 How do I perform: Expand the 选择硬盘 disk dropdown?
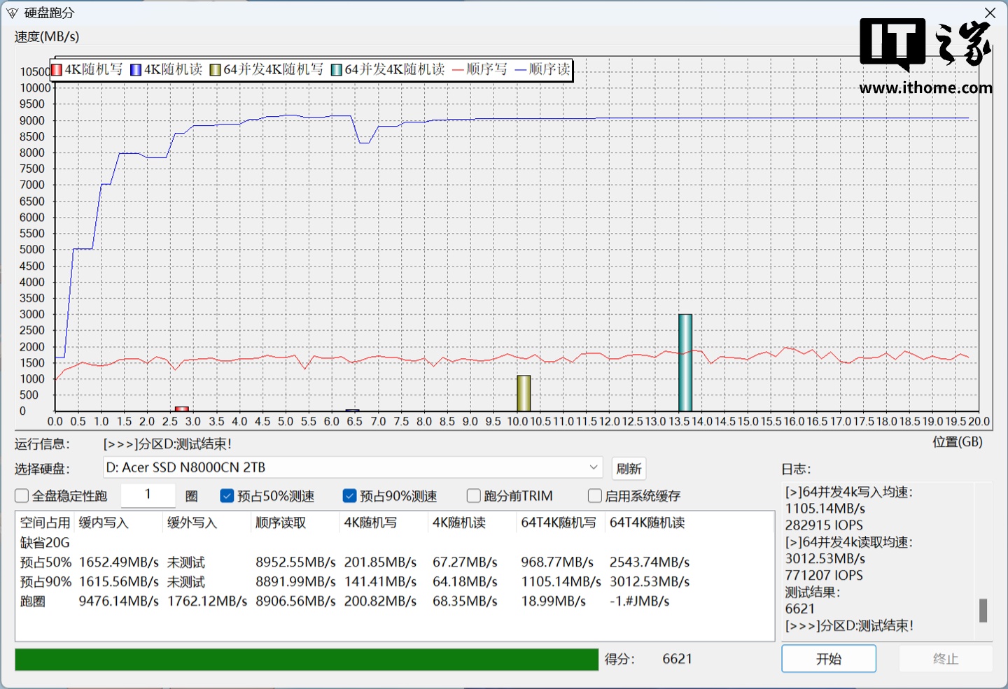tap(593, 467)
